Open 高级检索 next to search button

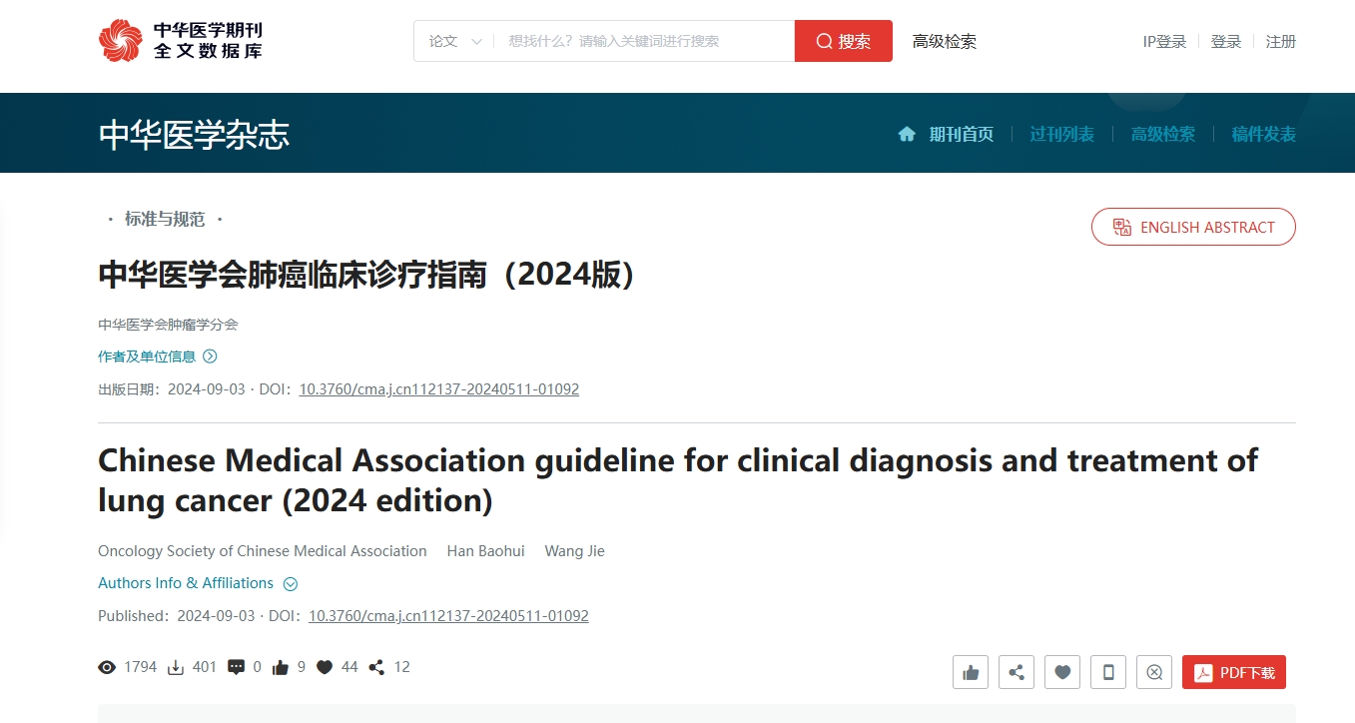point(945,41)
